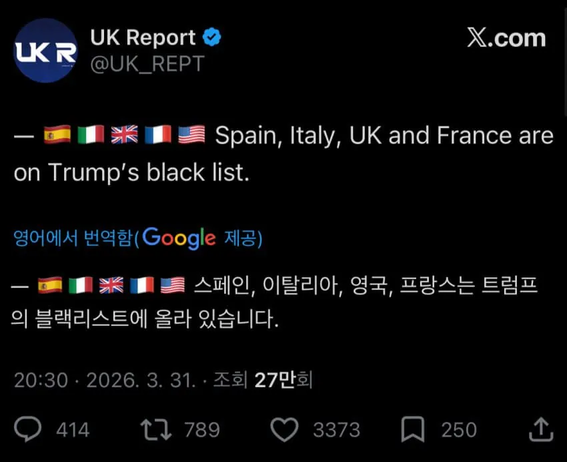567x462 pixels.
Task: Open the 20:30 · 2026. 3. 31. timestamp
Action: click(x=104, y=380)
